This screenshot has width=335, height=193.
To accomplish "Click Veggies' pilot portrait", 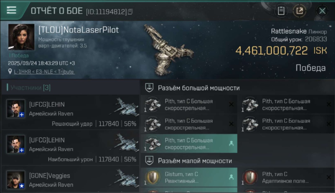I will tap(16, 180).
